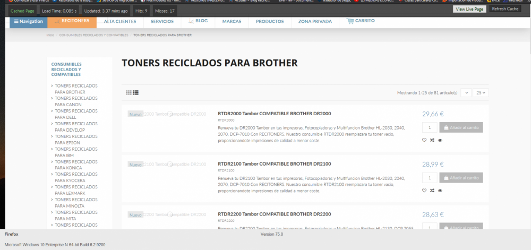This screenshot has height=250, width=531.
Task: Open RTDR2000 Tambor COMPATIBLE BROTHER DR2000 title
Action: pyautogui.click(x=275, y=114)
